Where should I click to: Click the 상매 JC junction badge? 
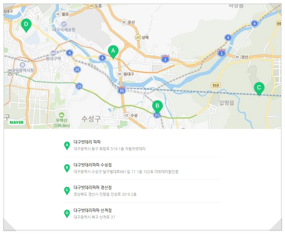[x=138, y=38]
